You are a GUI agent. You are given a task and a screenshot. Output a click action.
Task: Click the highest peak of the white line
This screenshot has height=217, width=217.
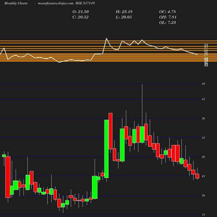(x=106, y=39)
